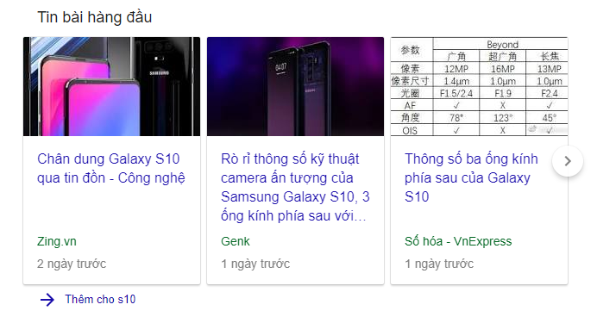This screenshot has height=317, width=616.
Task: Click the Zing.vn source label
Action: click(57, 241)
